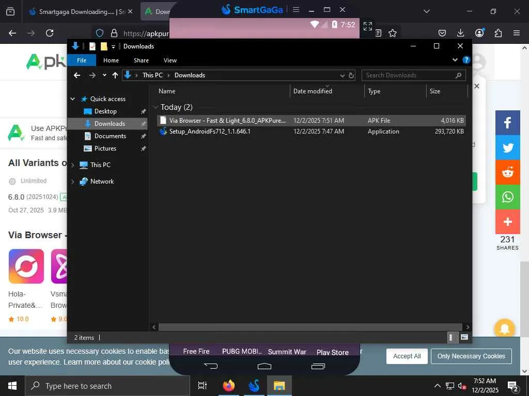
Task: Open Firefox from the taskbar
Action: click(x=229, y=386)
